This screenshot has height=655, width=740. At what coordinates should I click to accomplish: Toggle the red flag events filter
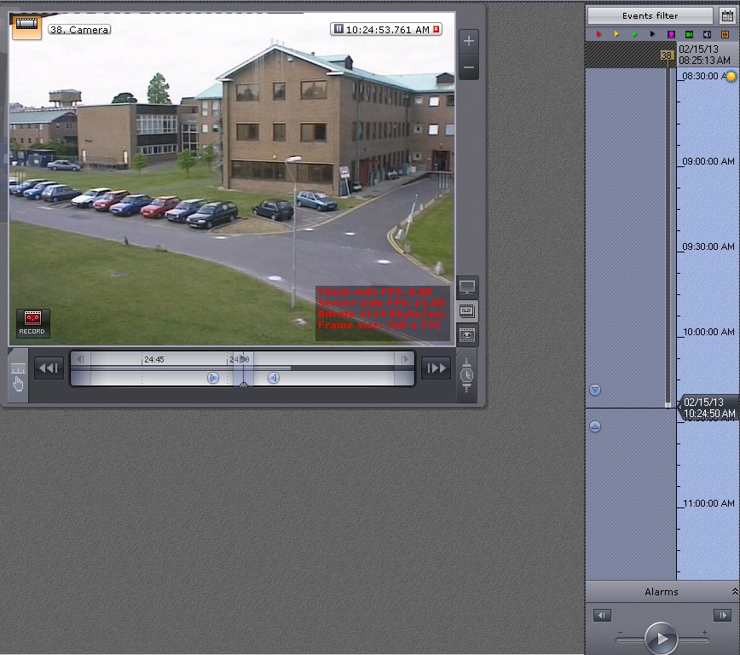[x=599, y=34]
